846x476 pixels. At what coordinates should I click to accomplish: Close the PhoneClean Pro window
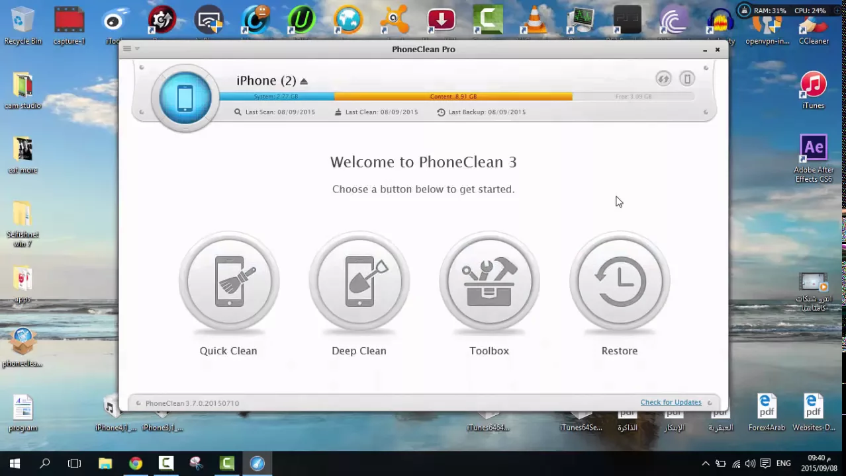(717, 50)
